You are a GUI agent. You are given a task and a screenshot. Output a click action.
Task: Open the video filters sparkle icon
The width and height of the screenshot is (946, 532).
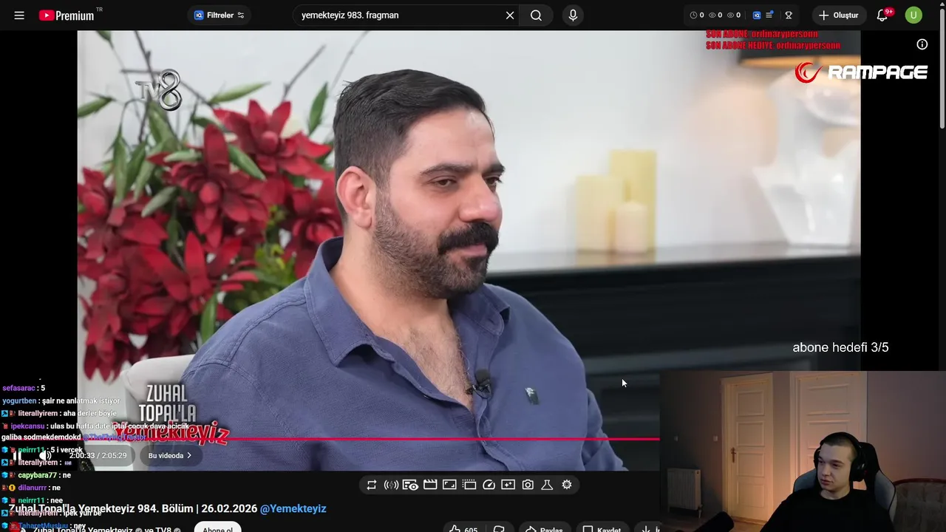pos(508,485)
